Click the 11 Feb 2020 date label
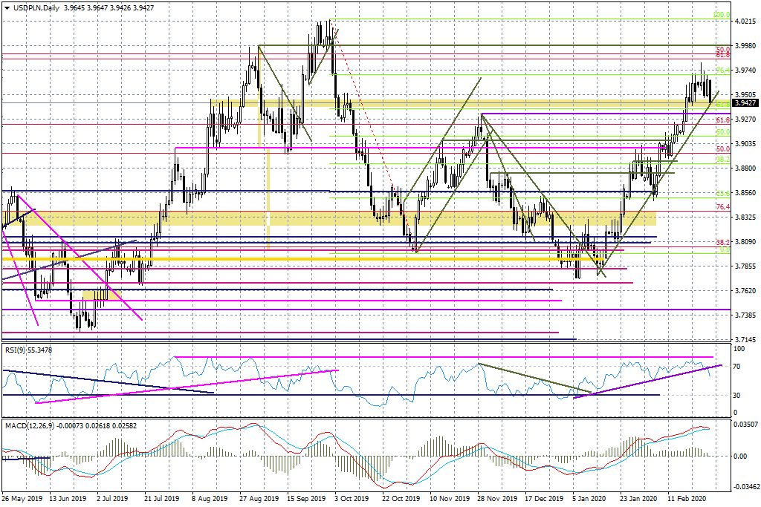The image size is (761, 507). tap(687, 498)
